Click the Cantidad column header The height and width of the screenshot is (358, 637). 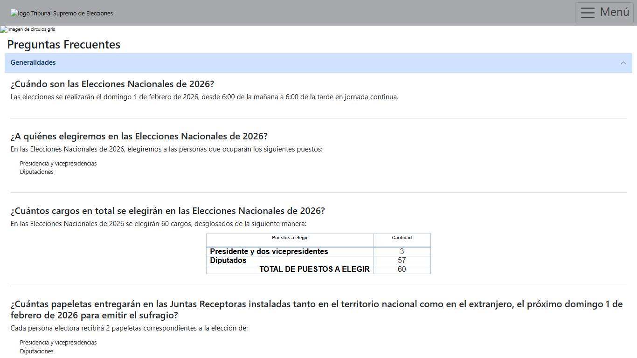402,238
